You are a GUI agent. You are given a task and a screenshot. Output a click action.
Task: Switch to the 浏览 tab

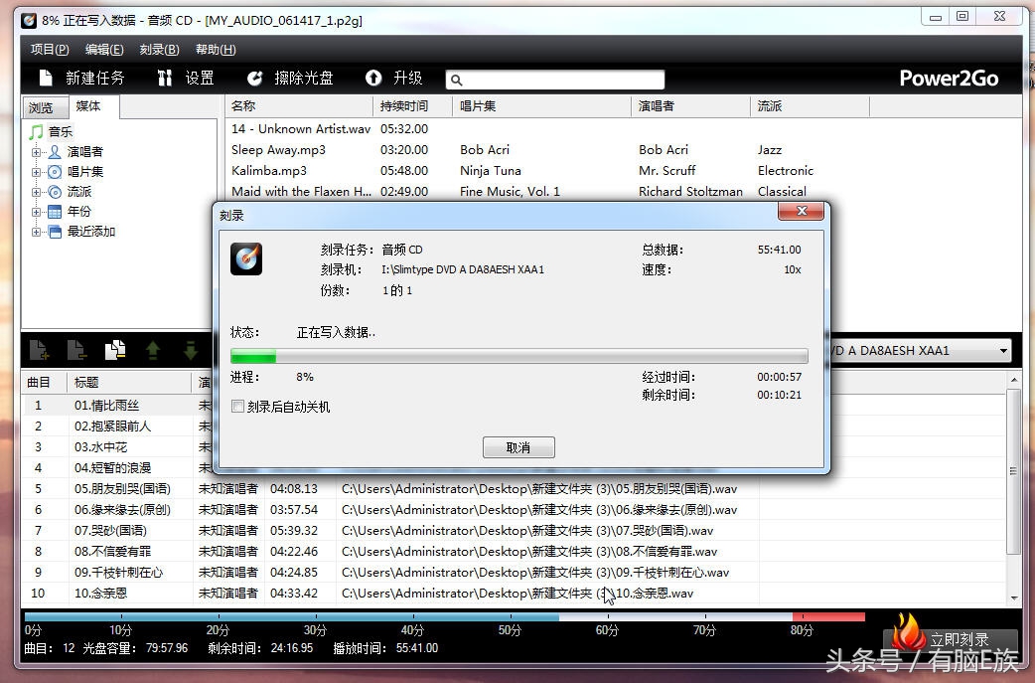pos(42,106)
